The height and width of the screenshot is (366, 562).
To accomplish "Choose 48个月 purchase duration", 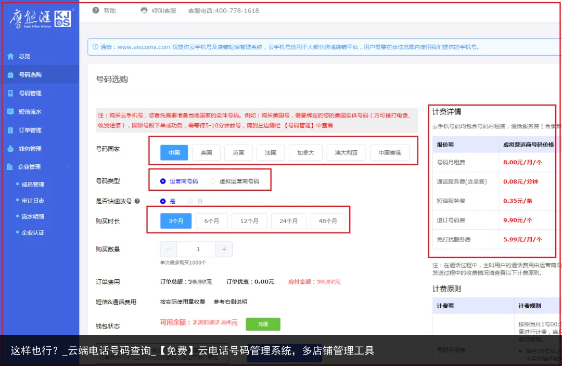I will click(x=328, y=221).
